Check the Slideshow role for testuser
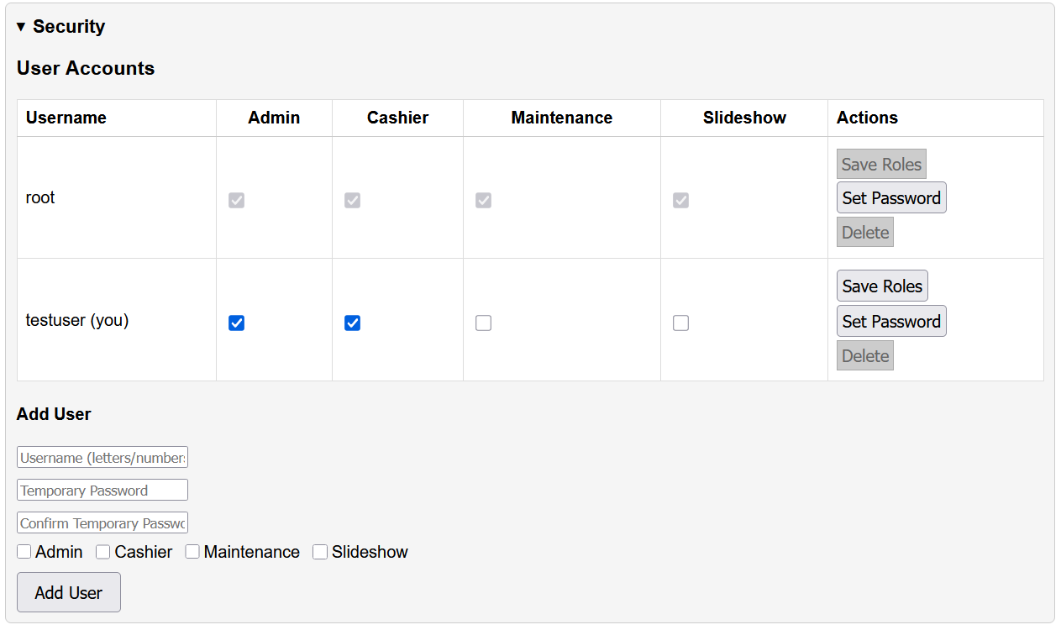Screen dimensions: 1061x630 tap(680, 323)
